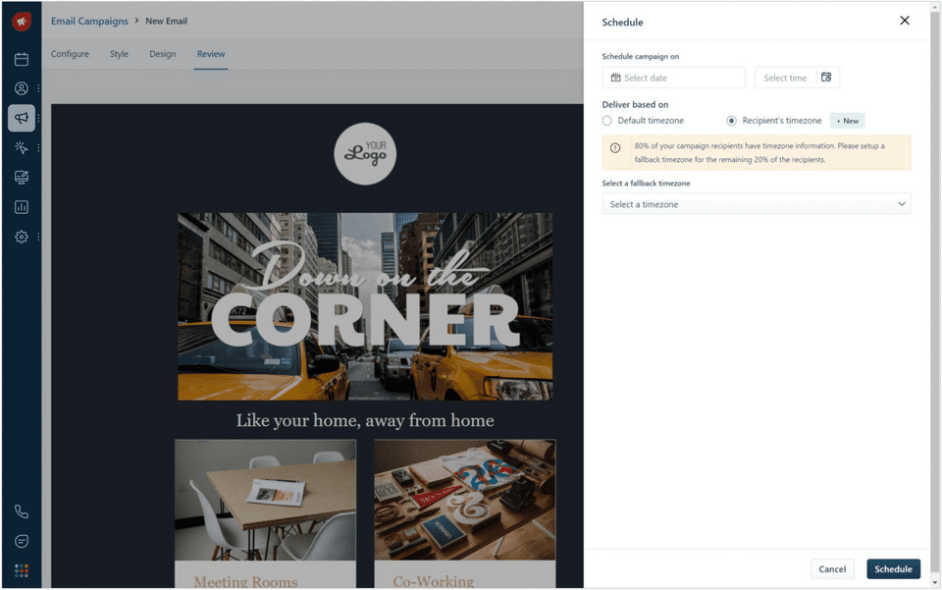This screenshot has width=942, height=590.
Task: Expand settings submenu dots in sidebar
Action: point(38,237)
